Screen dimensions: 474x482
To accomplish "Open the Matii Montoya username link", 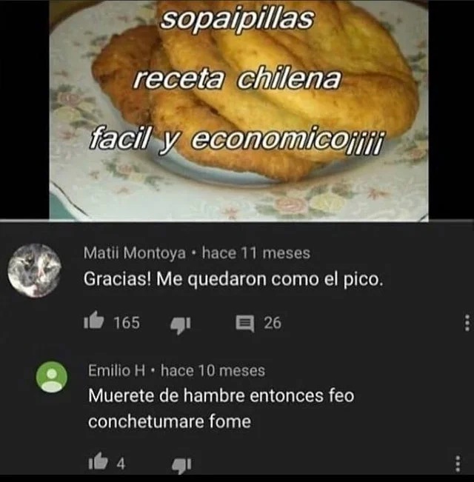I will [x=135, y=253].
